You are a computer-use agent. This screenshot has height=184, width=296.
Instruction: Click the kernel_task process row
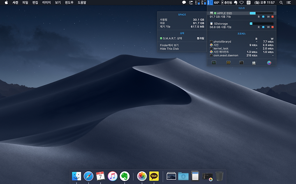point(242,48)
